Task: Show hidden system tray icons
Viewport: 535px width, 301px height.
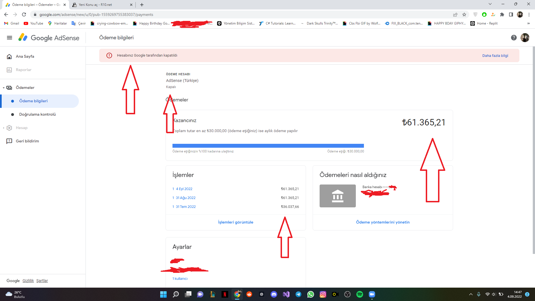Action: [x=471, y=294]
